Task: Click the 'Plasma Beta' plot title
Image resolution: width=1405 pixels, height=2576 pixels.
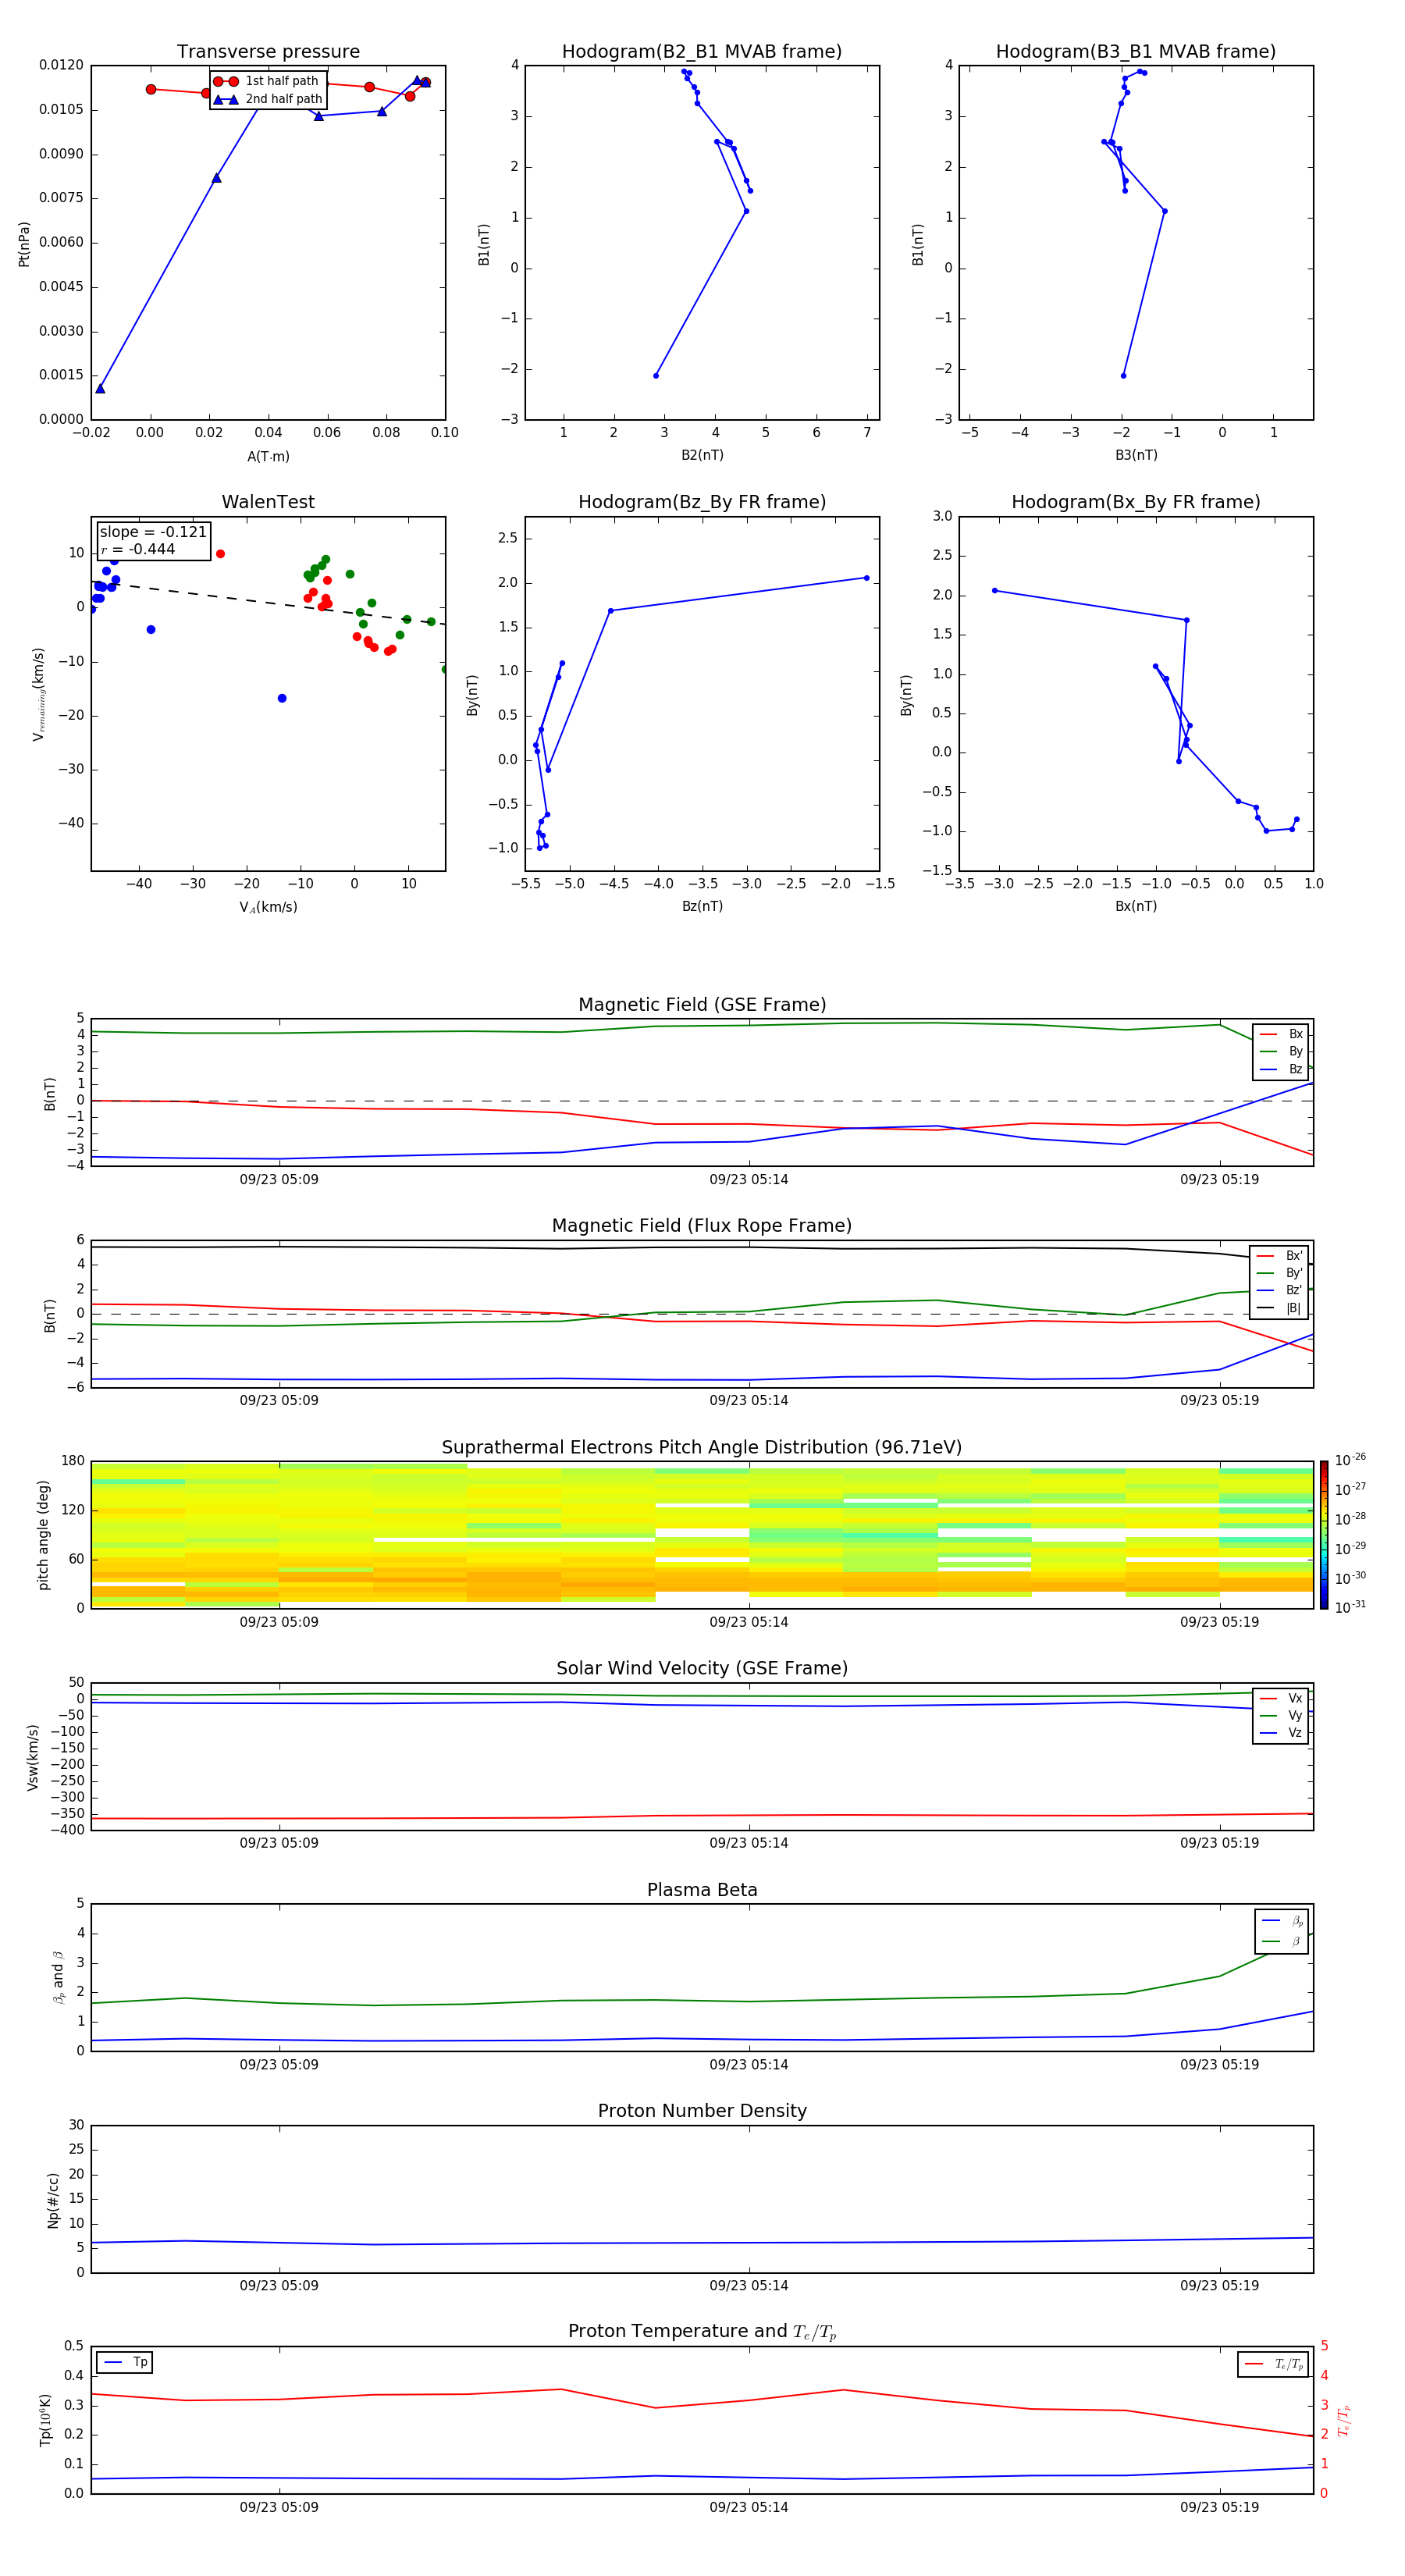Action: 702,1891
